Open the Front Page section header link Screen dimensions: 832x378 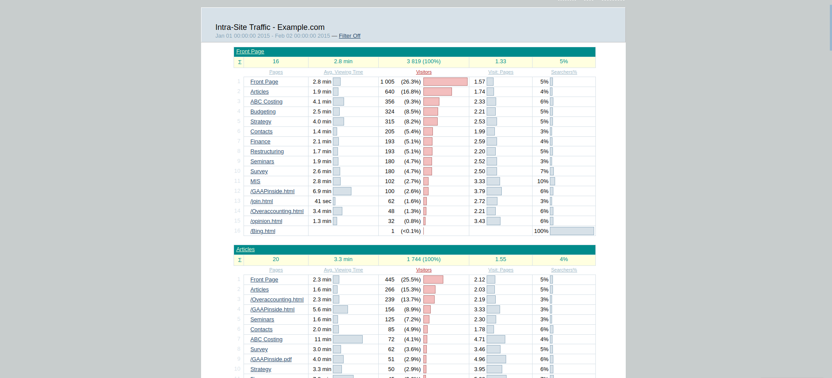pos(250,52)
